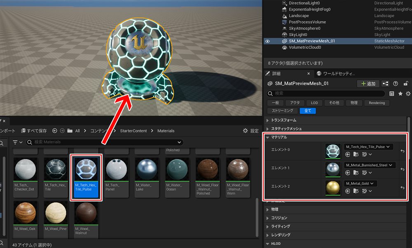Toggle the Rendering category filter

[x=377, y=103]
